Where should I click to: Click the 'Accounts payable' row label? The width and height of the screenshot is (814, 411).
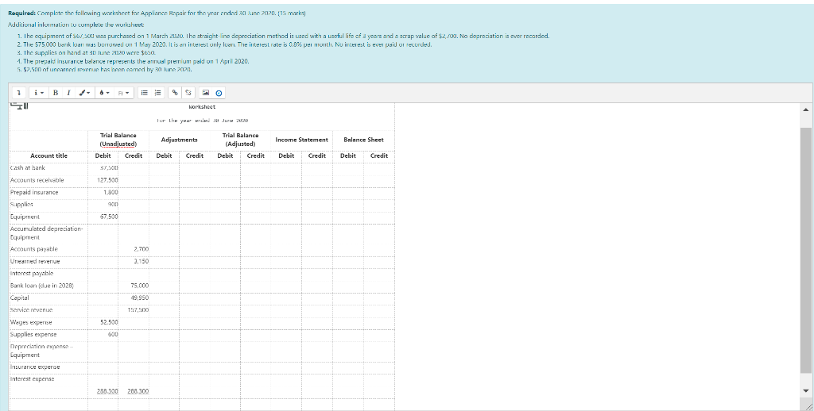33,249
